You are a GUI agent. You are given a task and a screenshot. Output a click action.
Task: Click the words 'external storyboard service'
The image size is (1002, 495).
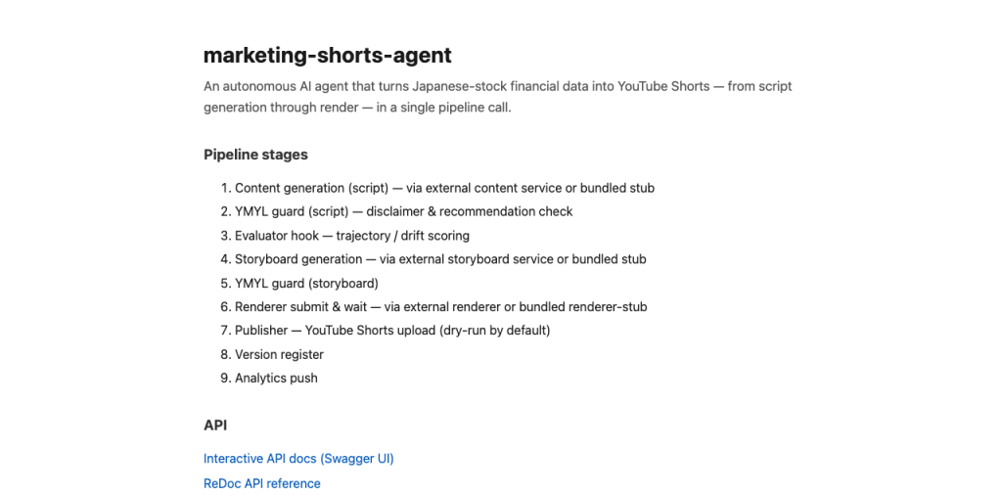point(483,259)
